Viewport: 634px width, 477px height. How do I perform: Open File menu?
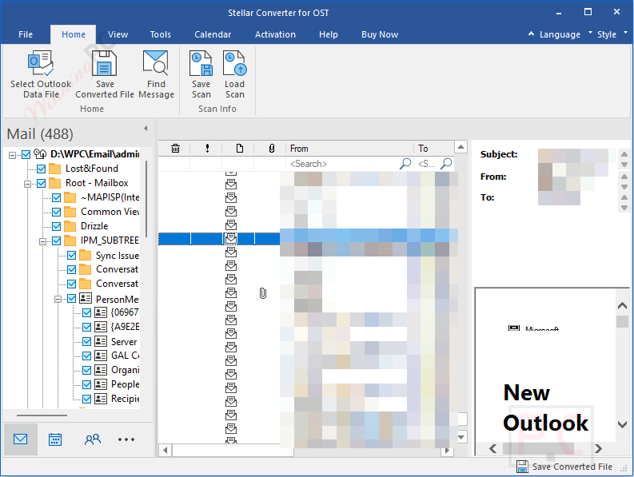(26, 34)
